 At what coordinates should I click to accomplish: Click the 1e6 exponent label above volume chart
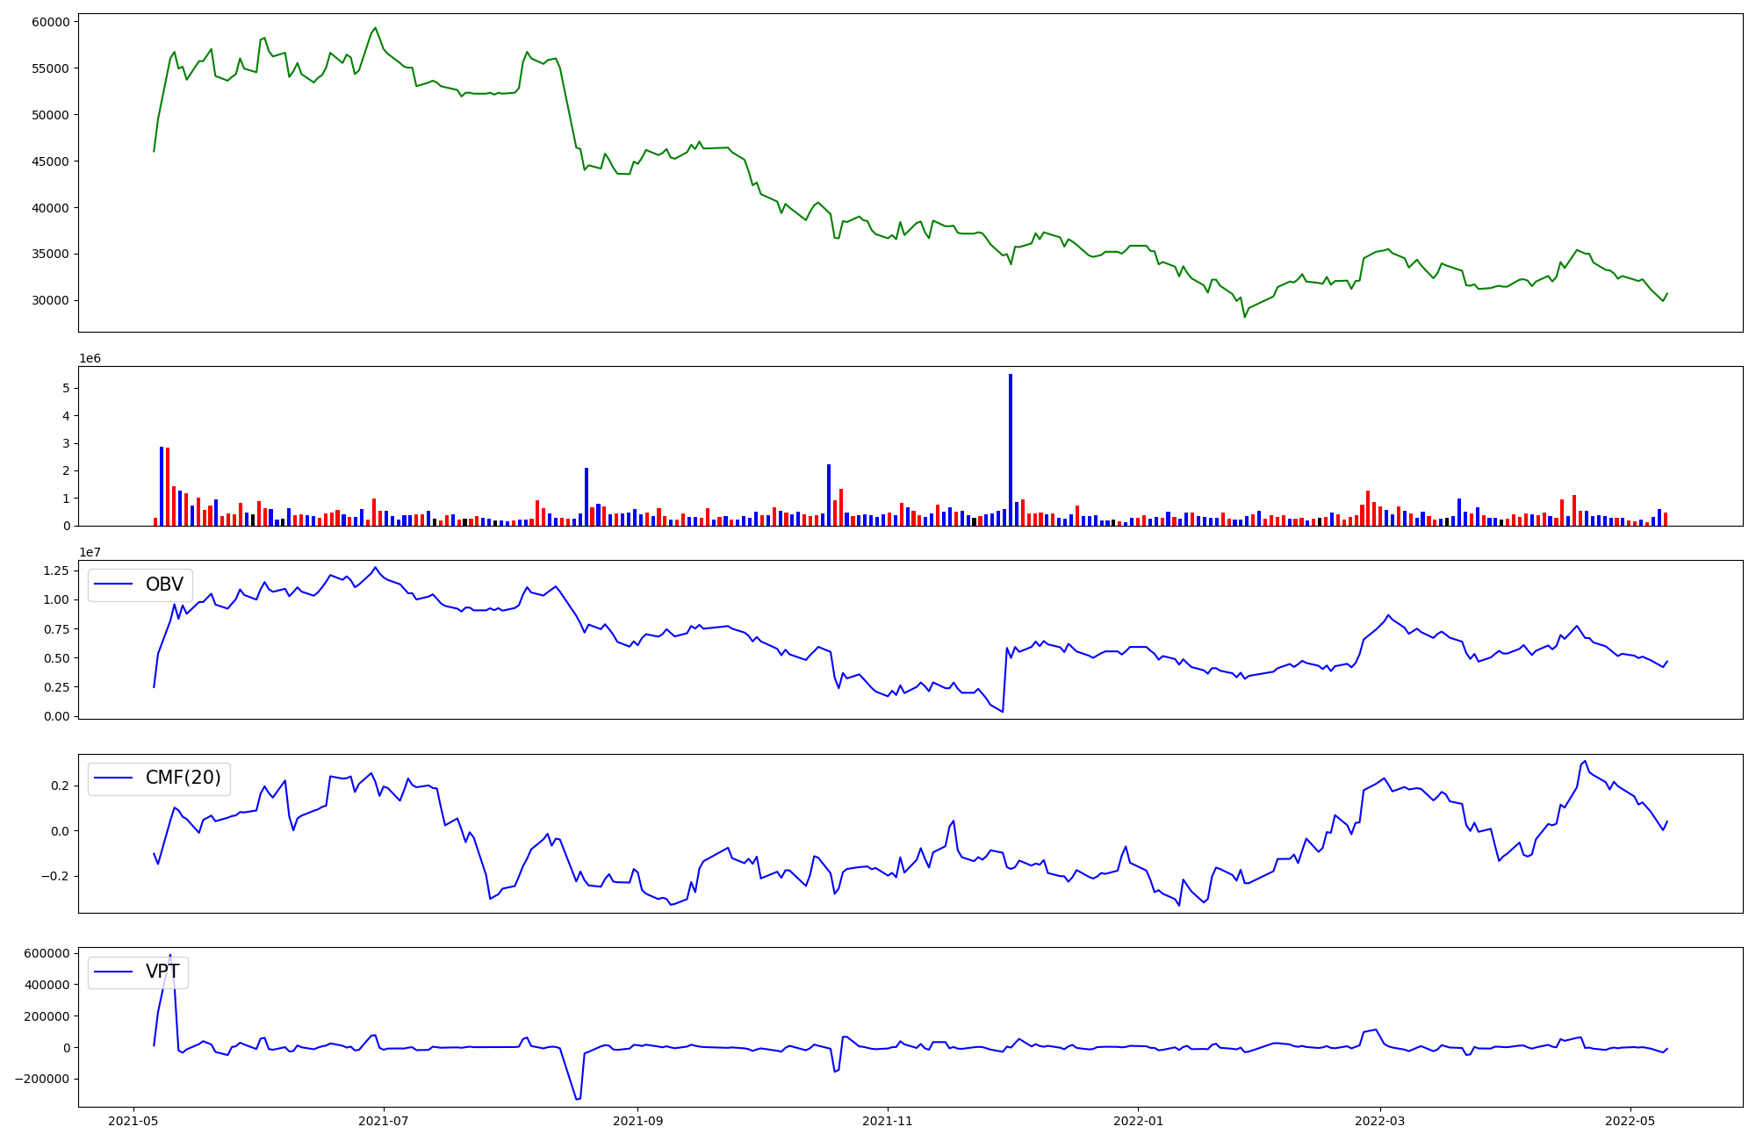(90, 358)
